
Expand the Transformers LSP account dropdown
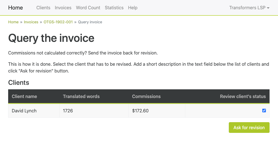click(249, 8)
